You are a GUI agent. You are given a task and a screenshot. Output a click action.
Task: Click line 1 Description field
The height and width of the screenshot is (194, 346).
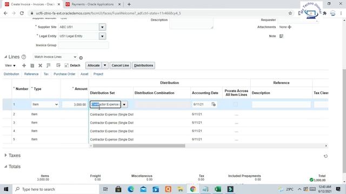[281, 105]
